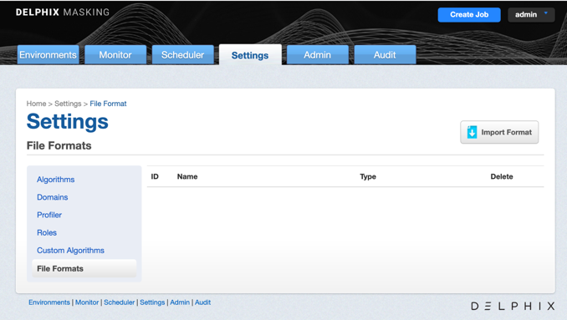
Task: Click the Delphix Masking logo
Action: pyautogui.click(x=63, y=13)
